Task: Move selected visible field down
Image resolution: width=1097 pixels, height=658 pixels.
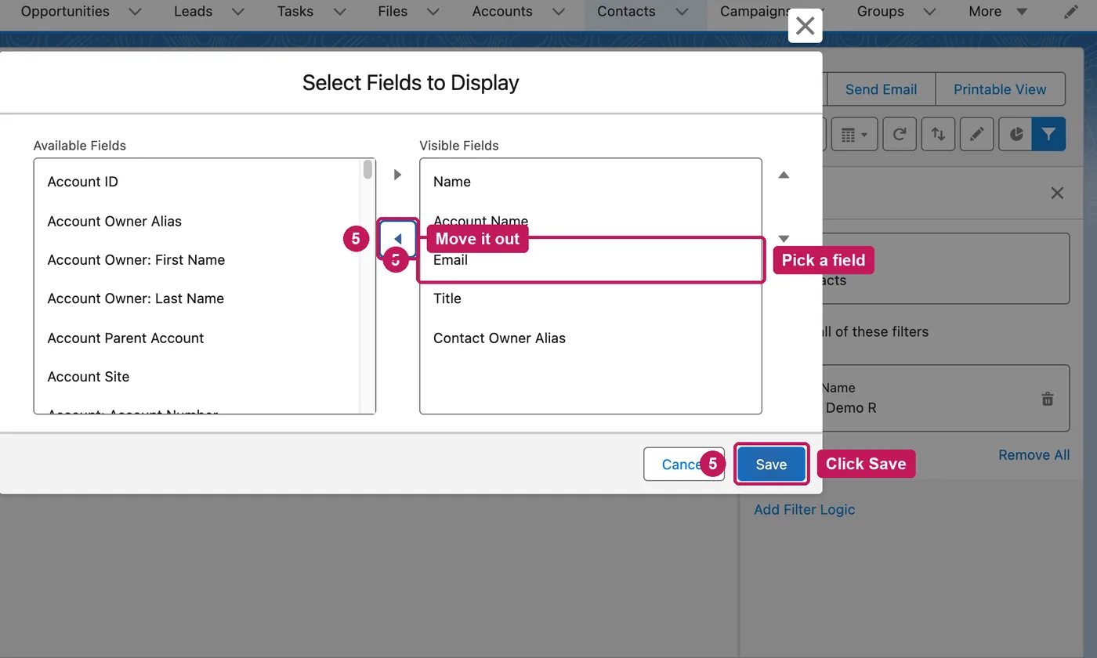Action: (783, 239)
